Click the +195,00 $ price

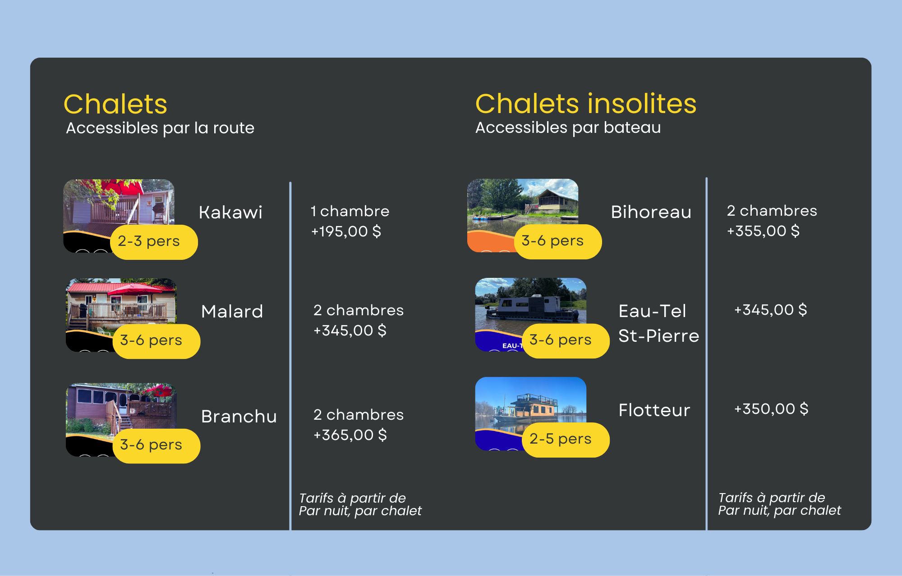pyautogui.click(x=346, y=231)
